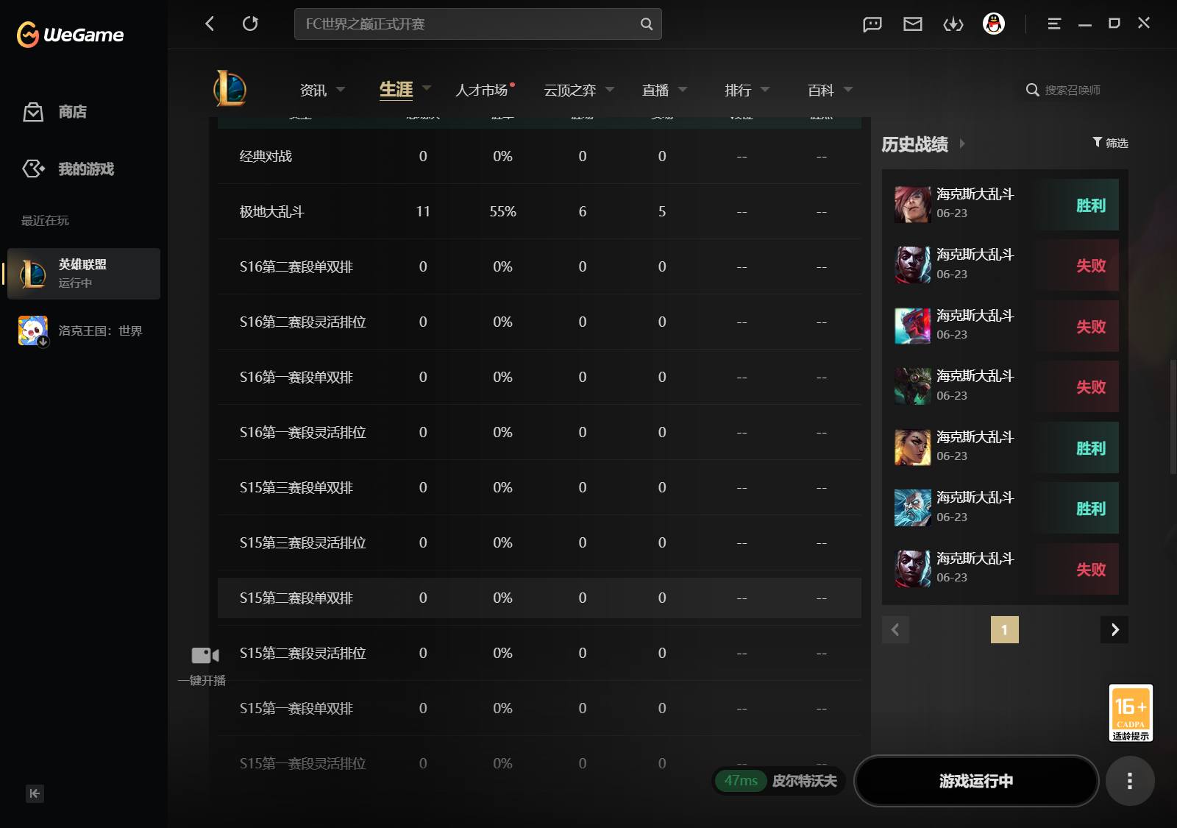Select match history page 1
Image resolution: width=1177 pixels, height=828 pixels.
point(1005,629)
